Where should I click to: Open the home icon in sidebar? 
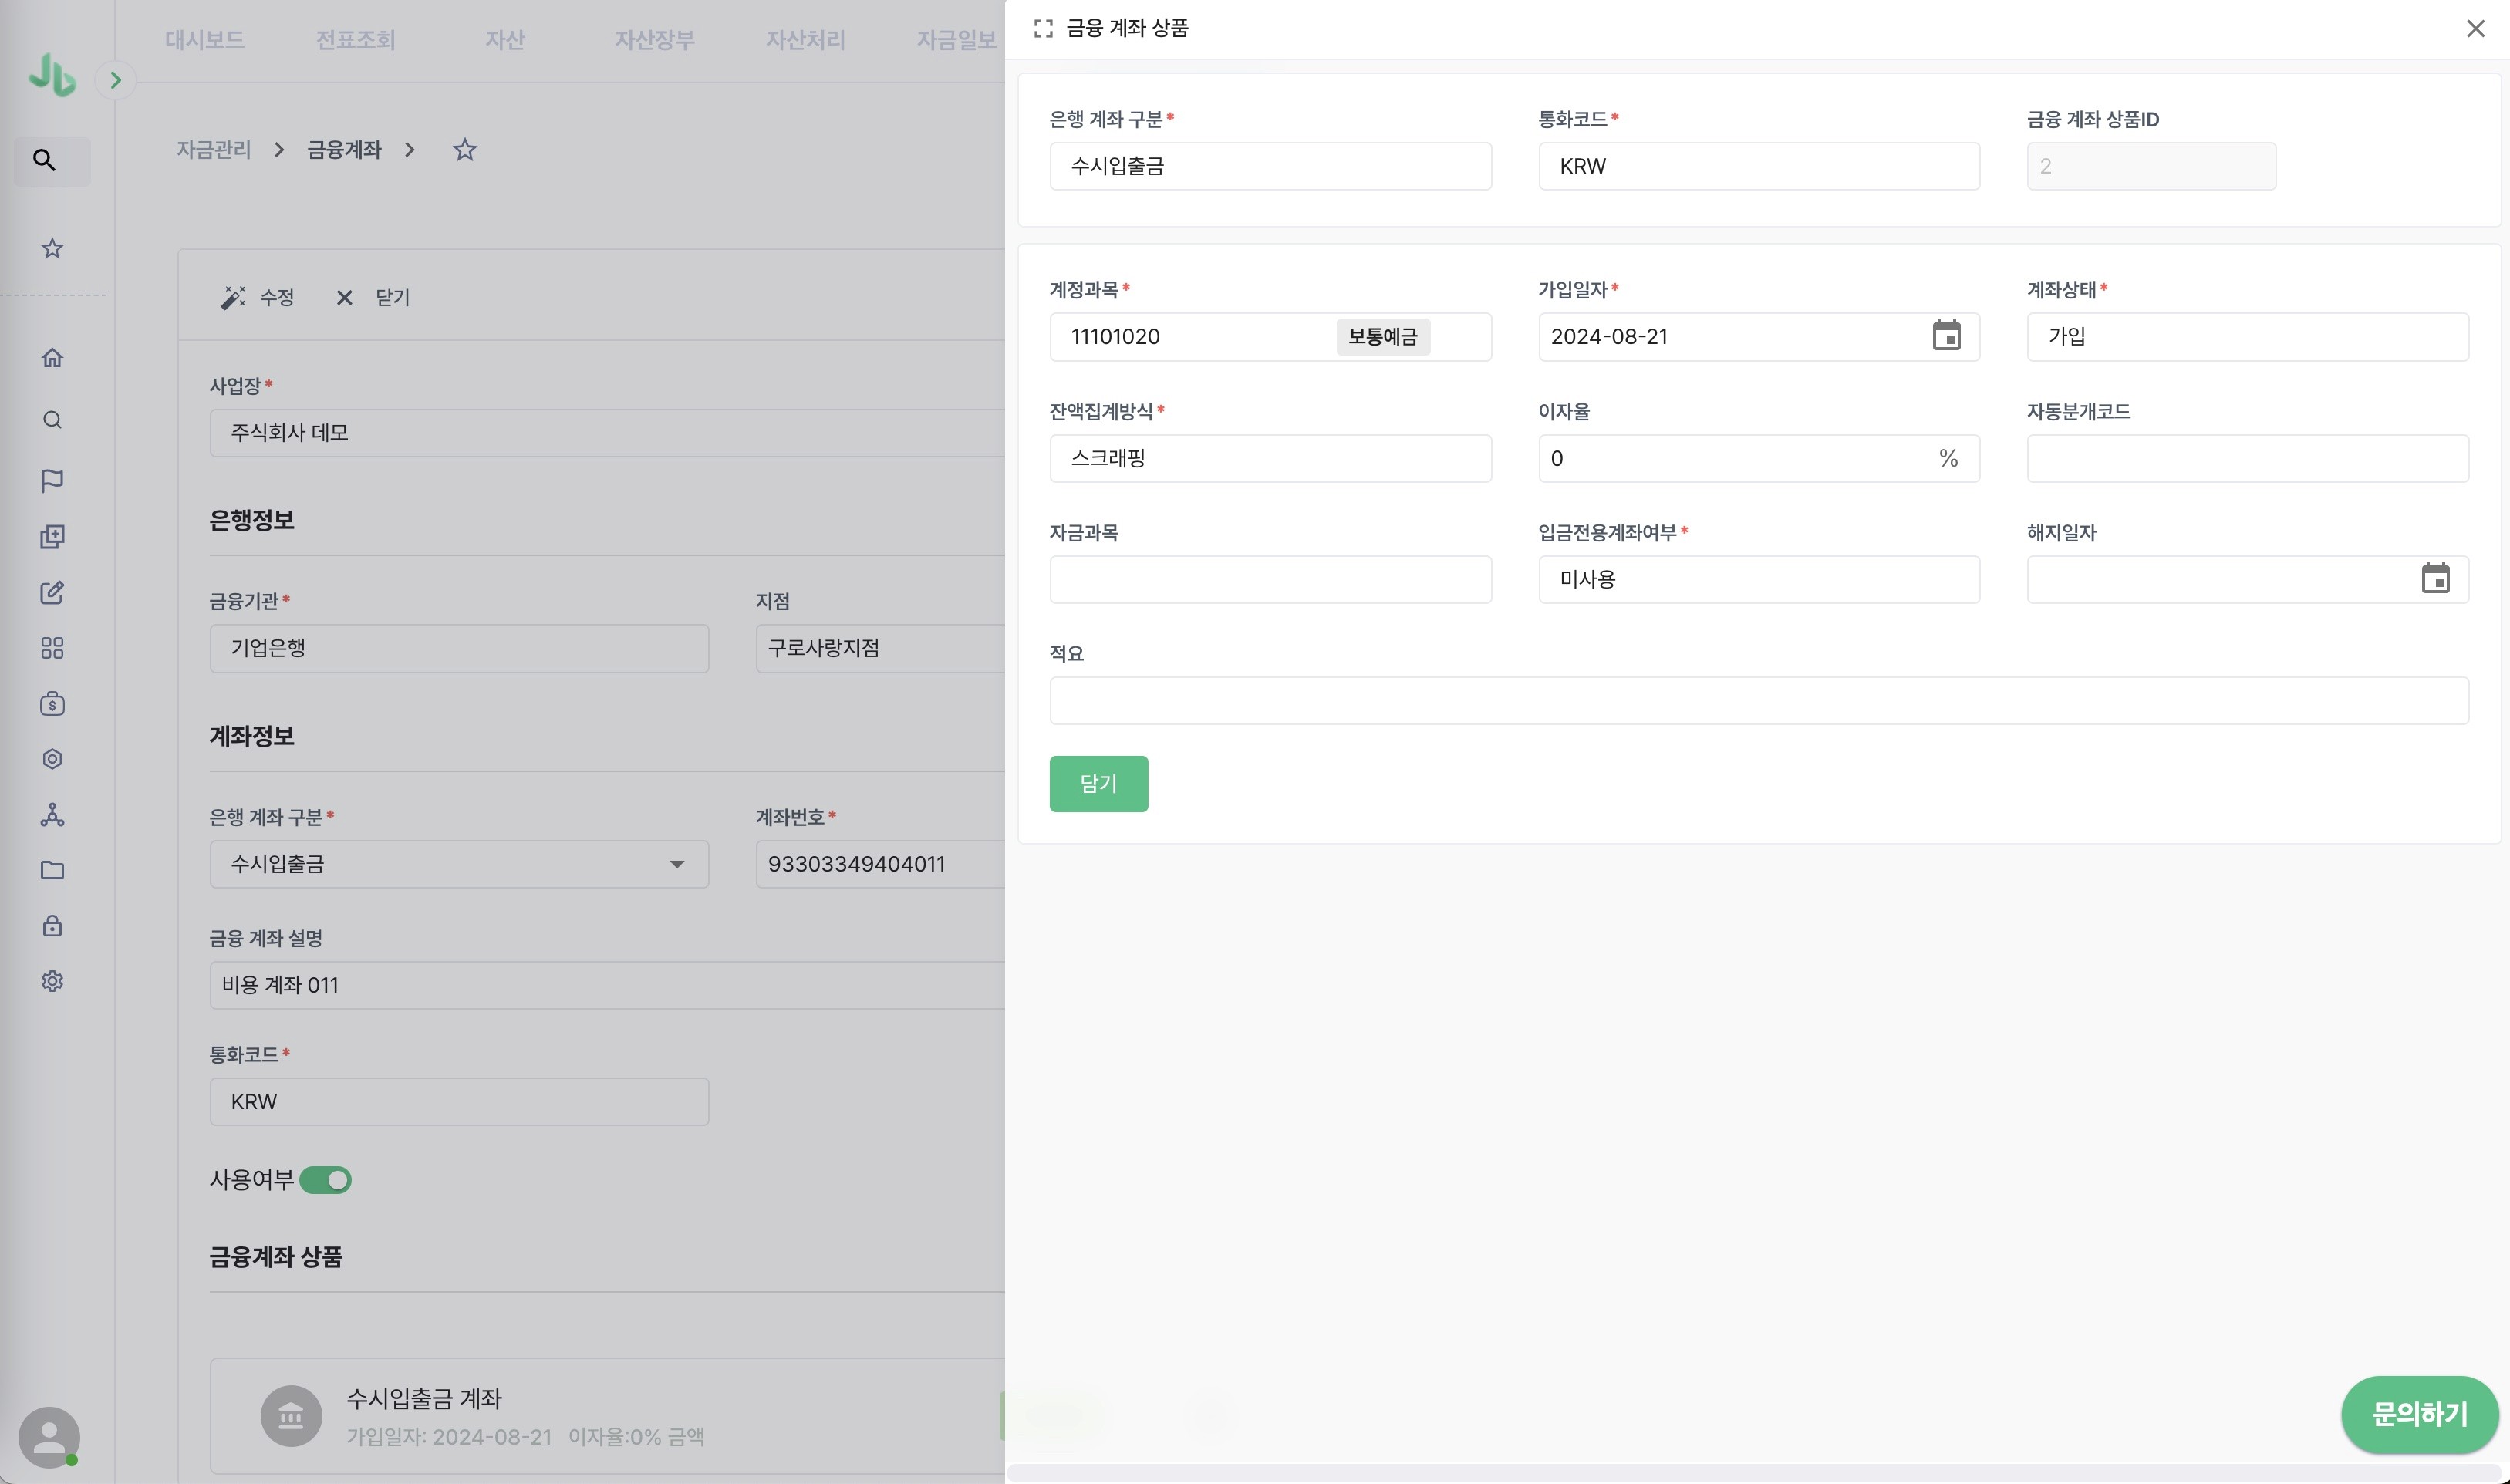[x=52, y=358]
